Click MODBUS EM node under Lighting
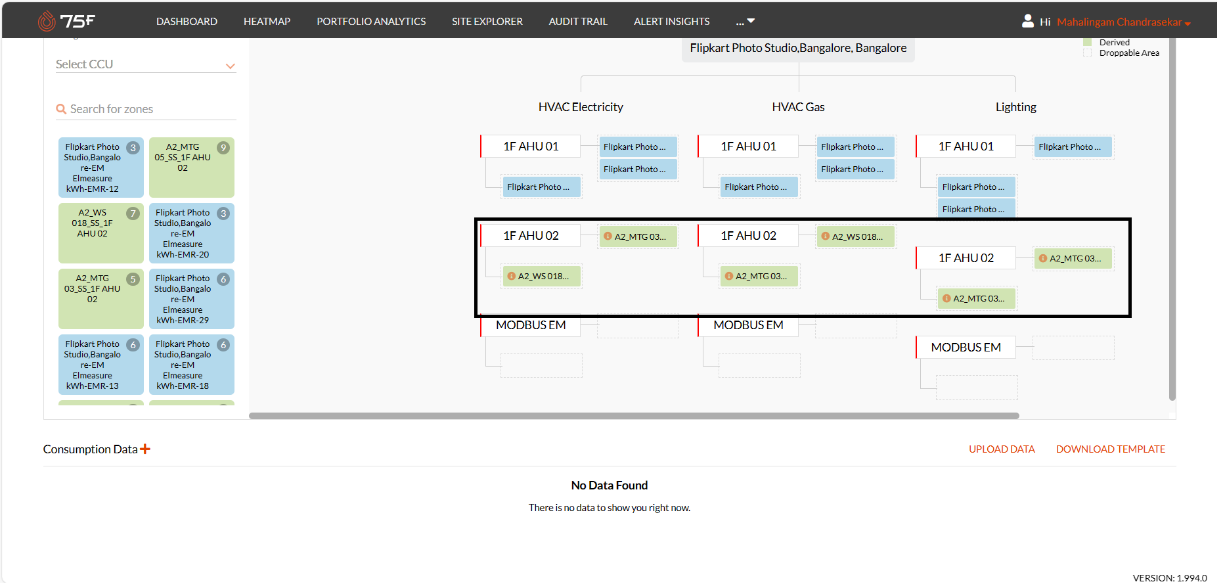The image size is (1223, 586). tap(966, 348)
